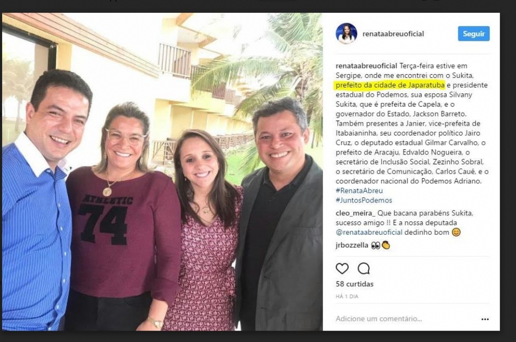
Task: Click the Seguir follow button
Action: 474,33
